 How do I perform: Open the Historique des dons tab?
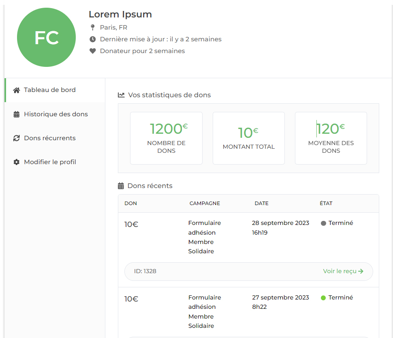tap(55, 114)
